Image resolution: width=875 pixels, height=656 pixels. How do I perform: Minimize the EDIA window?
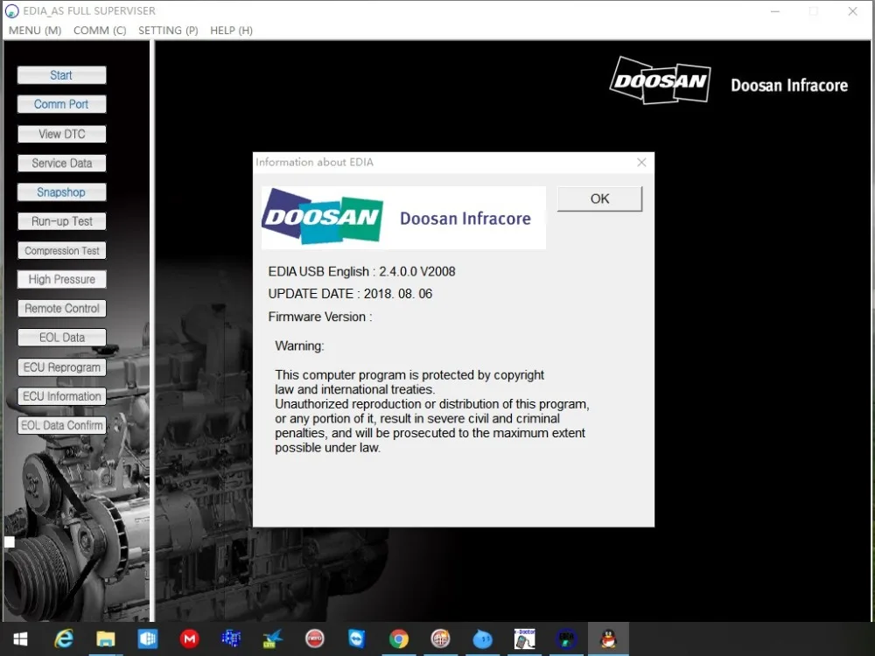774,11
